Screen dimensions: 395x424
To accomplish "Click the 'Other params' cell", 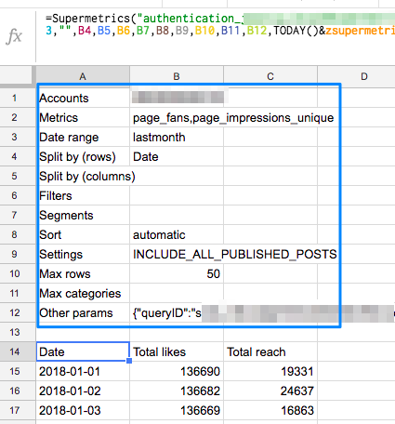I will point(83,313).
